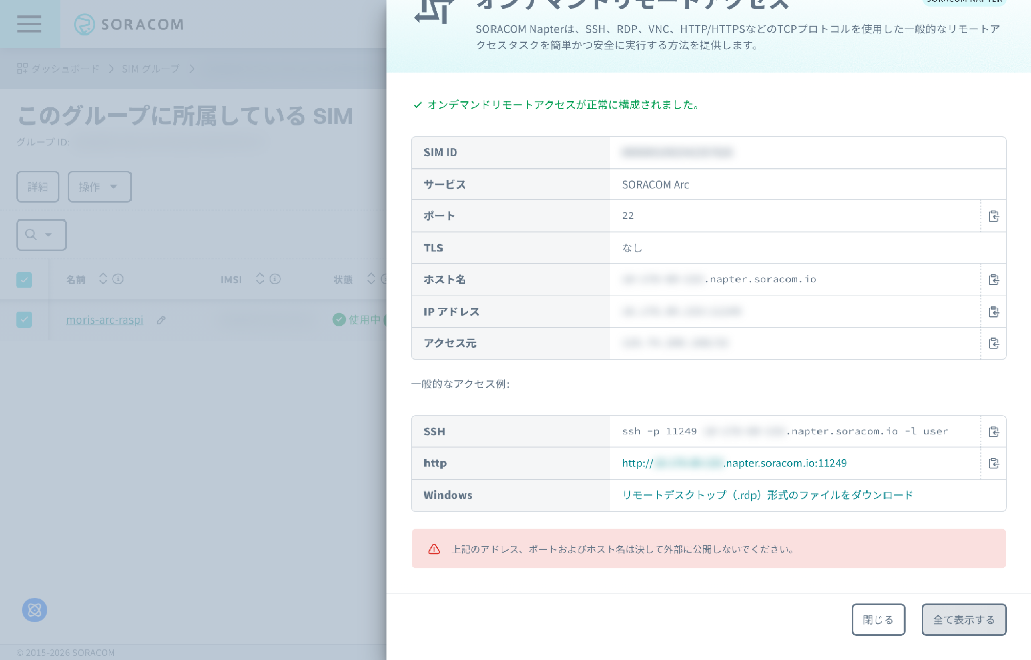Sort by the 状態 column
The height and width of the screenshot is (660, 1031).
[371, 279]
